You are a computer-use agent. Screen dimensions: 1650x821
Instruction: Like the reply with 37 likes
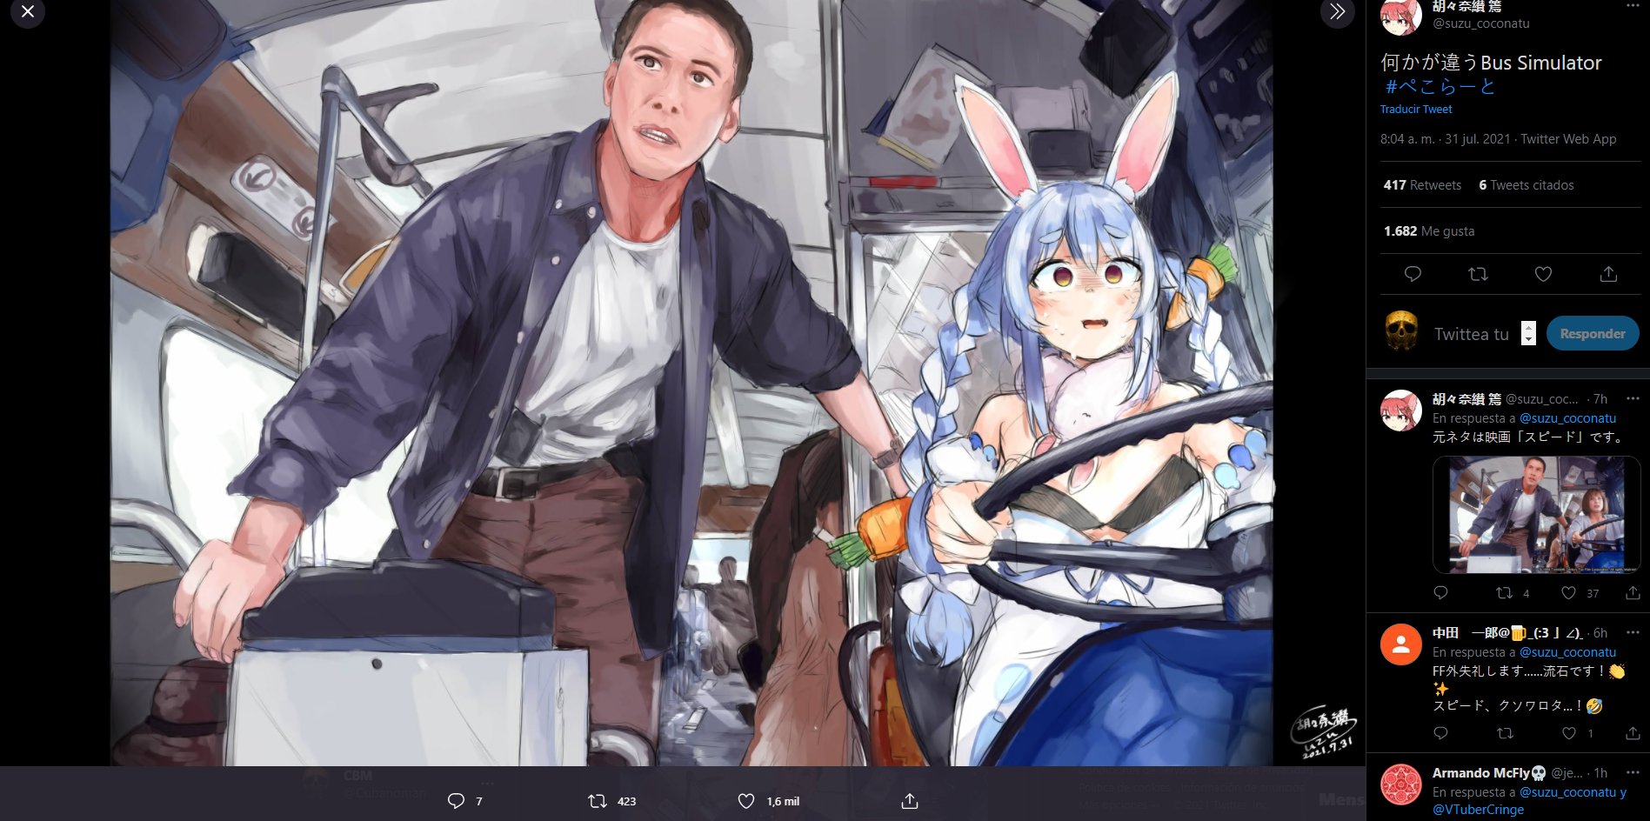(1568, 593)
